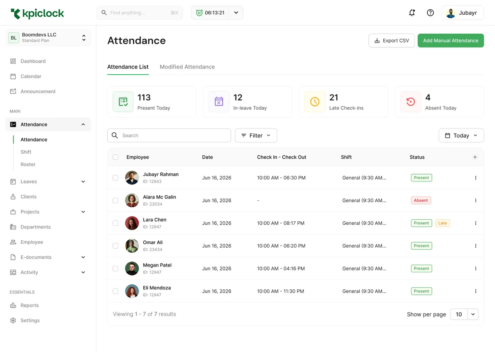Viewport: 495px width, 352px height.
Task: Open Shift under Attendance menu
Action: 26,152
